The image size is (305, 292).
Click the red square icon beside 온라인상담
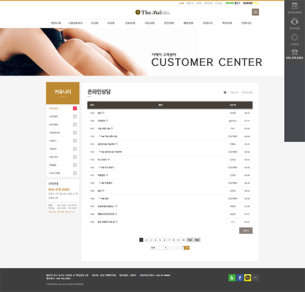[x=75, y=108]
